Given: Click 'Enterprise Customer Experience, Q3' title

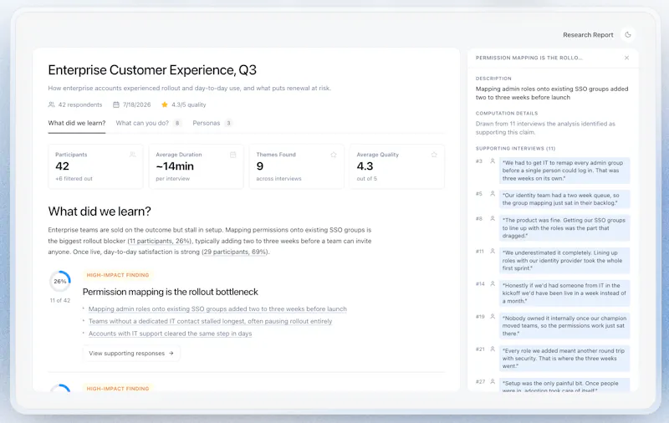Looking at the screenshot, I should coord(152,70).
